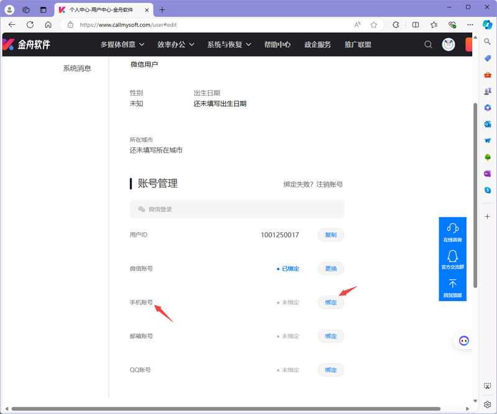Screen dimensions: 497x414
Task: Click 绑定 button next to 手机账号
Action: (331, 302)
